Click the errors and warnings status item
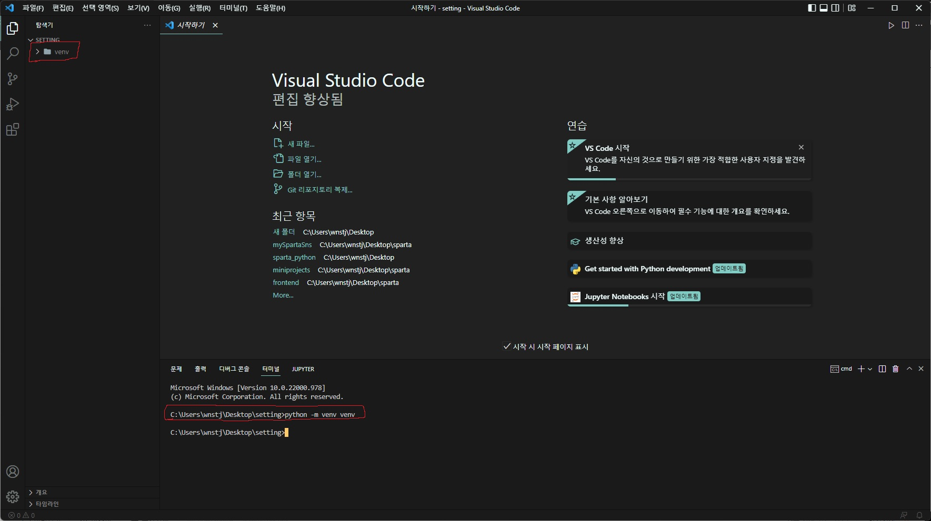931x521 pixels. coord(22,515)
